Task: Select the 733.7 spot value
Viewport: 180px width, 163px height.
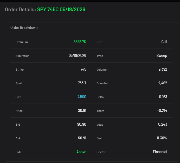Action: click(x=82, y=83)
